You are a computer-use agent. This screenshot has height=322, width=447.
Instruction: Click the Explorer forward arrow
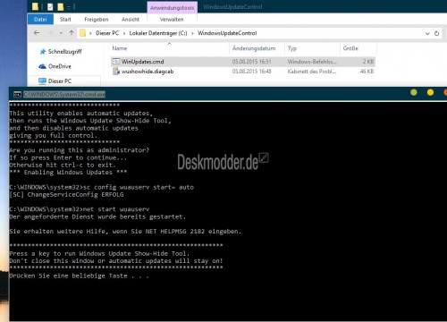pos(50,33)
